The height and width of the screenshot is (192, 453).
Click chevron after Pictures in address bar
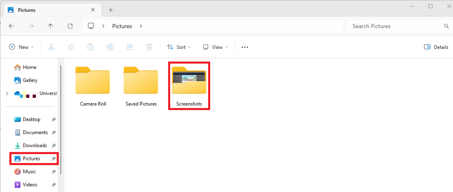pos(141,26)
